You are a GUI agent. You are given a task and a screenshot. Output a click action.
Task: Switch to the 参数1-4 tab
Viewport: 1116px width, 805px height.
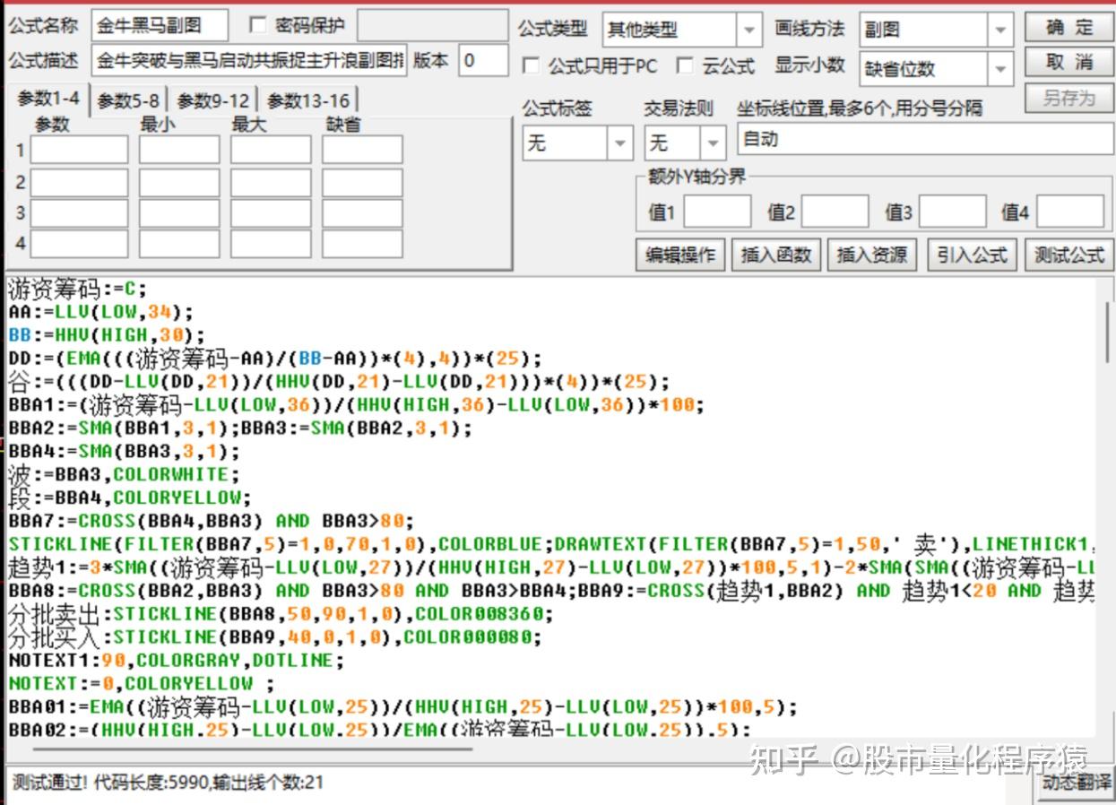(x=48, y=99)
